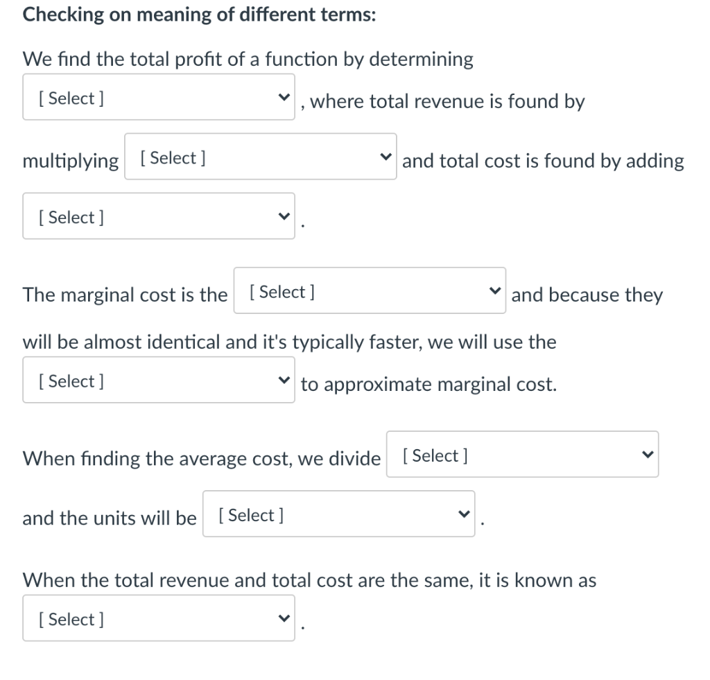Open the dropdown below 'it is known as'
Image resolution: width=710 pixels, height=680 pixels.
[x=159, y=618]
